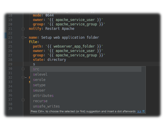This screenshot has width=165, height=130.
Task: Click the pi icon in the completion footer
Action: coord(143,111)
